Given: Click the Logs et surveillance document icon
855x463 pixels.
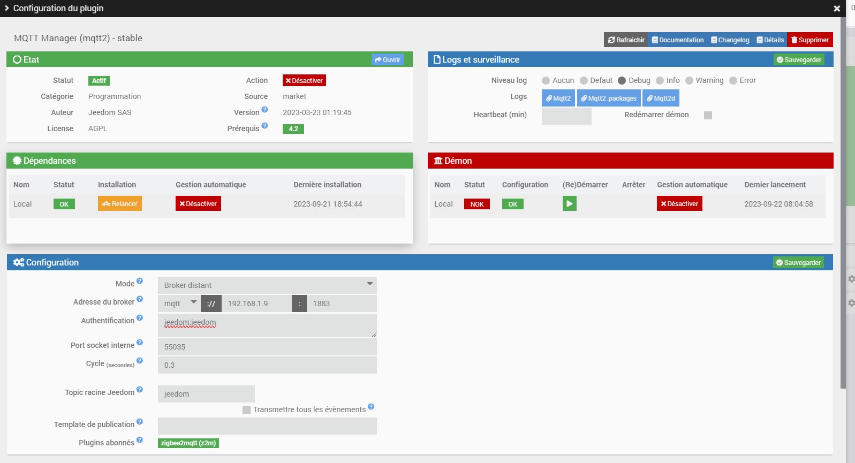Looking at the screenshot, I should [437, 59].
